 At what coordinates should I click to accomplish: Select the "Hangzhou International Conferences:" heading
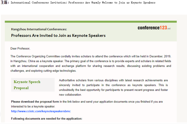click(x=39, y=29)
